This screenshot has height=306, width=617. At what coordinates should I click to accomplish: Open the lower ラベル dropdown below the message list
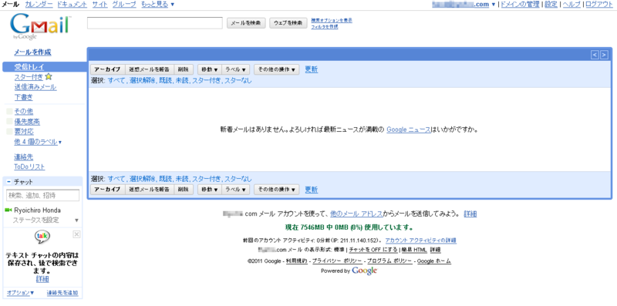tap(236, 190)
